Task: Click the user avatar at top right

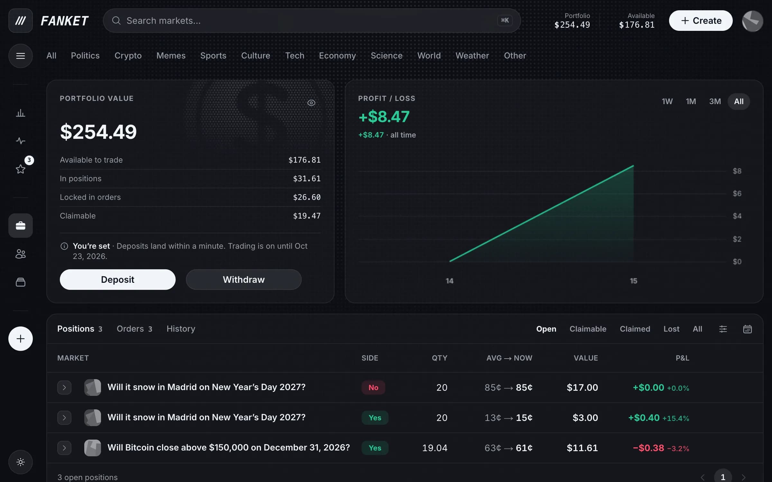Action: click(752, 21)
